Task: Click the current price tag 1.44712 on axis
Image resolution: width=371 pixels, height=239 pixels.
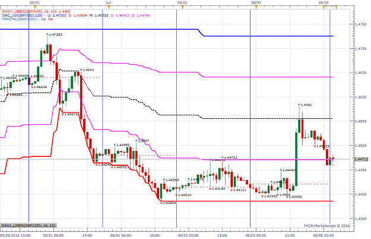Action: click(362, 159)
